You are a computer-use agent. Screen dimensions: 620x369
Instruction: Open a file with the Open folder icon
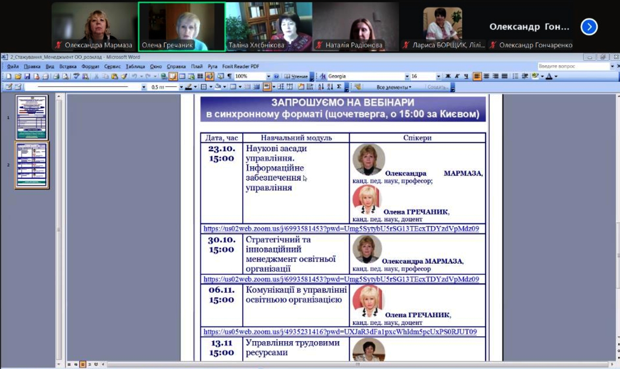click(18, 76)
